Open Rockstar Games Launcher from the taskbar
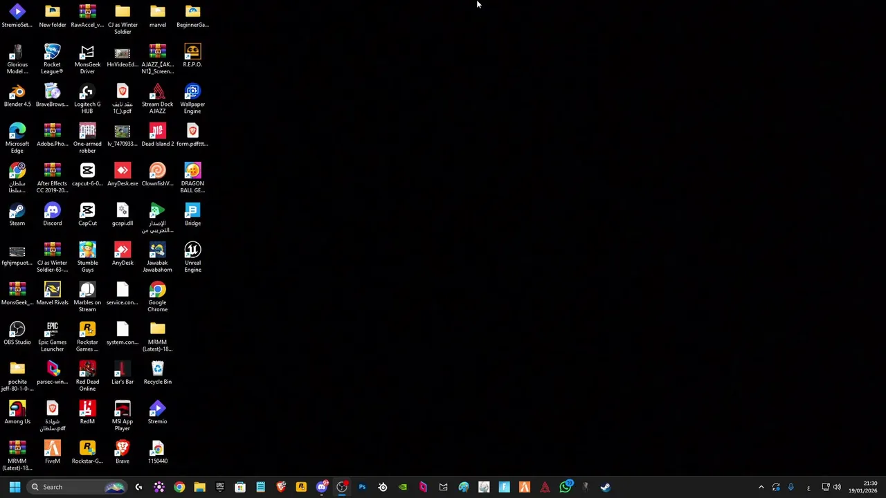The height and width of the screenshot is (498, 886). point(301,487)
